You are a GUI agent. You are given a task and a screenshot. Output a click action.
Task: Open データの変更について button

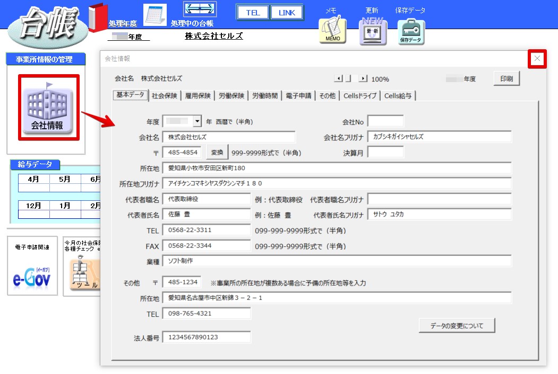coord(457,326)
